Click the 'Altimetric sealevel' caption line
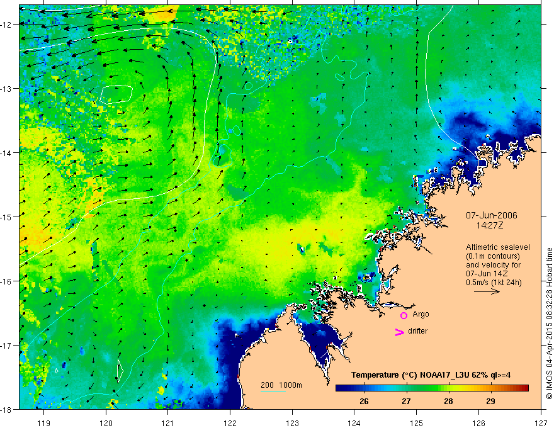The image size is (554, 428). (x=498, y=247)
